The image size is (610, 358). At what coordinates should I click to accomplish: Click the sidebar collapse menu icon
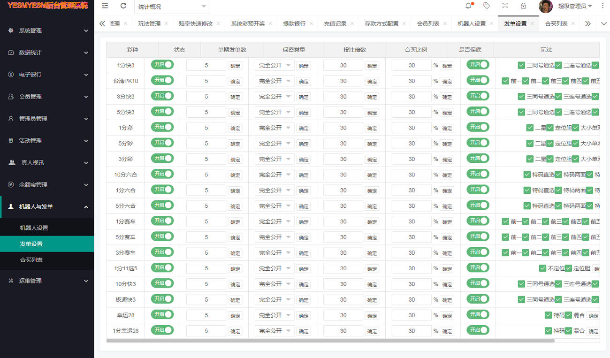click(105, 6)
